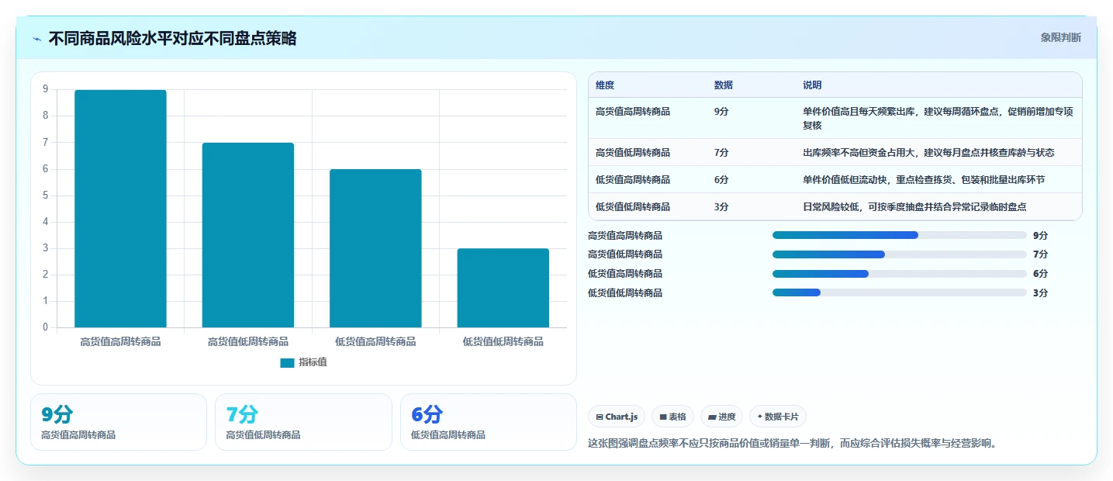
Task: Click description starting 日常风险较低
Action: (x=914, y=207)
